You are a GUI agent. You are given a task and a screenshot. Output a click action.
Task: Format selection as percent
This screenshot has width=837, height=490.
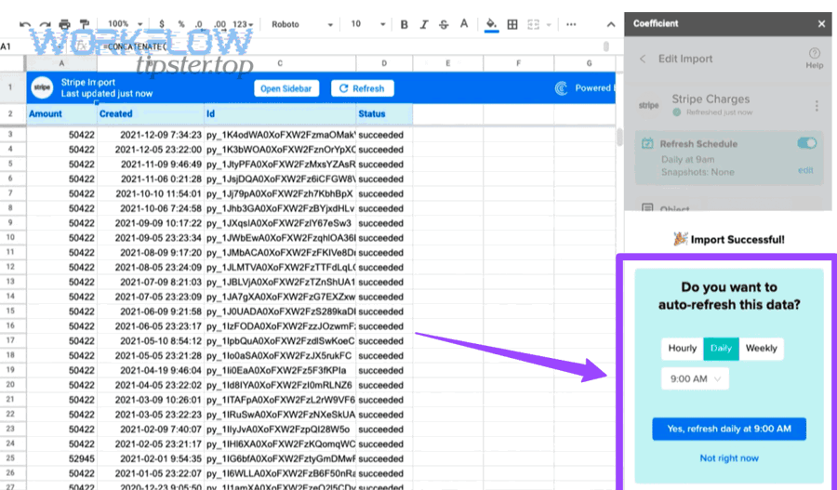tap(181, 24)
